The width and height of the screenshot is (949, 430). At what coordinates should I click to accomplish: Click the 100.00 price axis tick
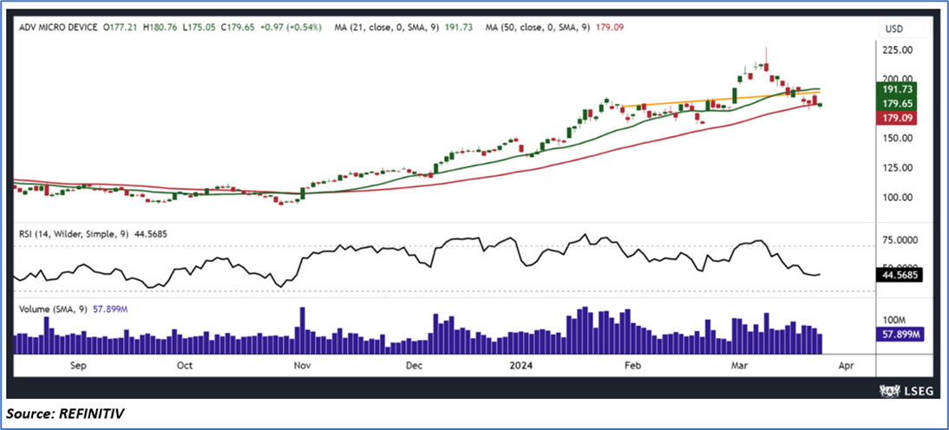point(898,197)
